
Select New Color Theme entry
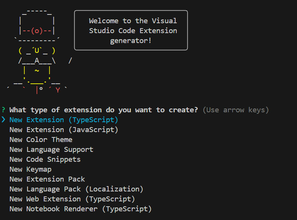coord(41,140)
